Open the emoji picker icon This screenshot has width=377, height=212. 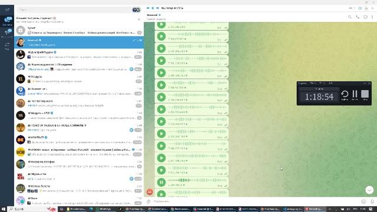(363, 201)
